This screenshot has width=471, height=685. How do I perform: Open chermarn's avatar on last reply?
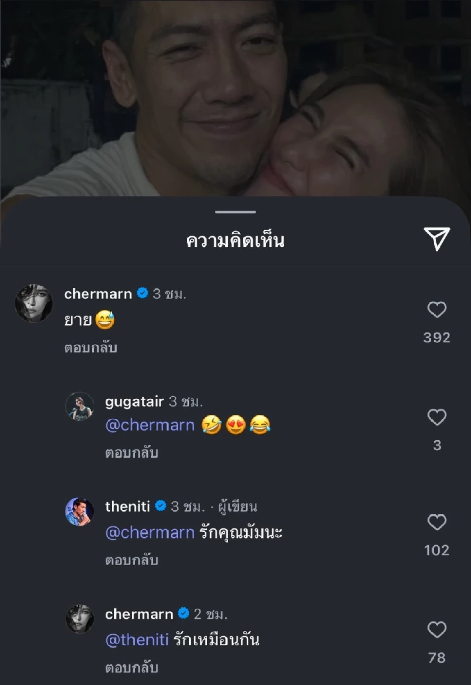(x=79, y=619)
